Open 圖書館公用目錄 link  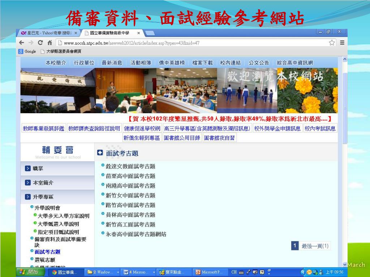182,138
